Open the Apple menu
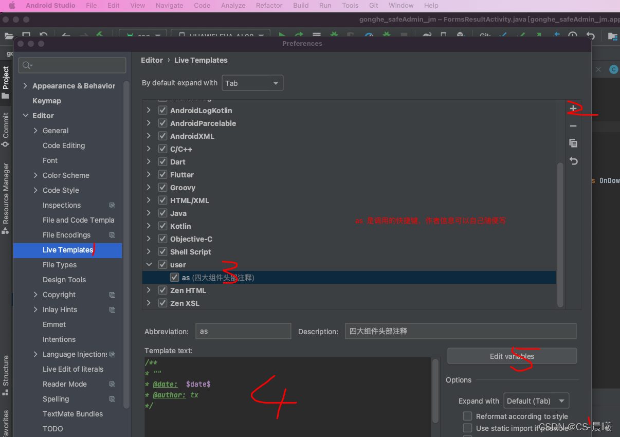The height and width of the screenshot is (437, 620). click(x=12, y=6)
